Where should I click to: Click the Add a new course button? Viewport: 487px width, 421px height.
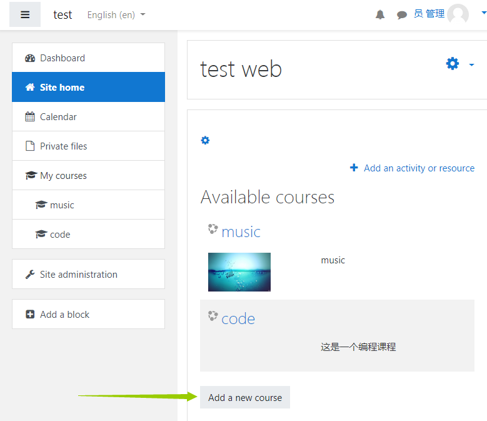(x=245, y=398)
